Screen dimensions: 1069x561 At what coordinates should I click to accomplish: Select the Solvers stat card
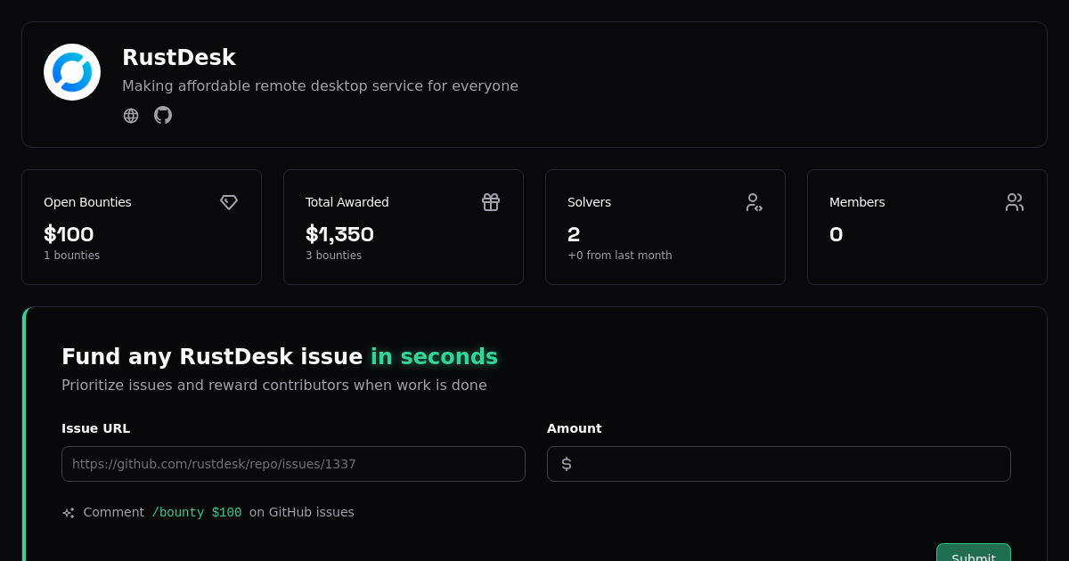tap(665, 226)
